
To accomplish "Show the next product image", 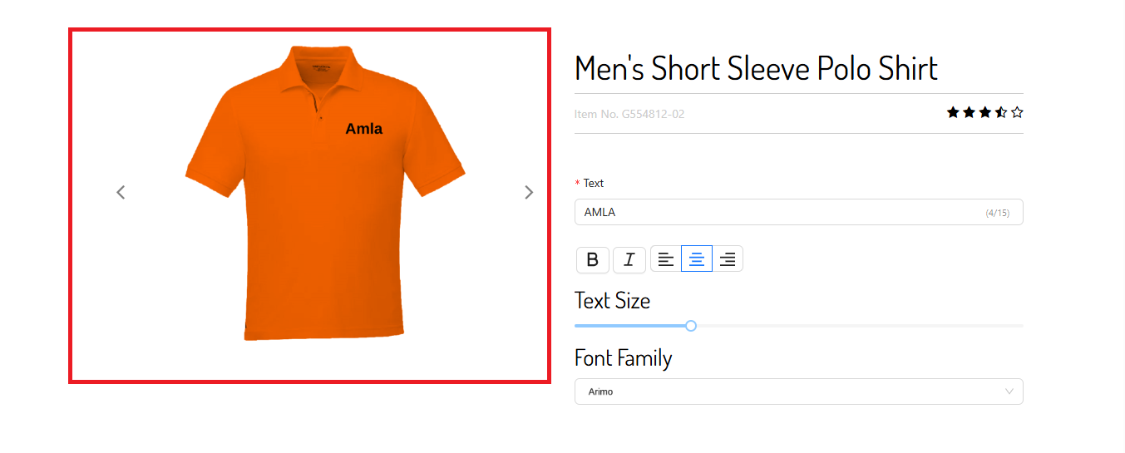I will pyautogui.click(x=529, y=192).
